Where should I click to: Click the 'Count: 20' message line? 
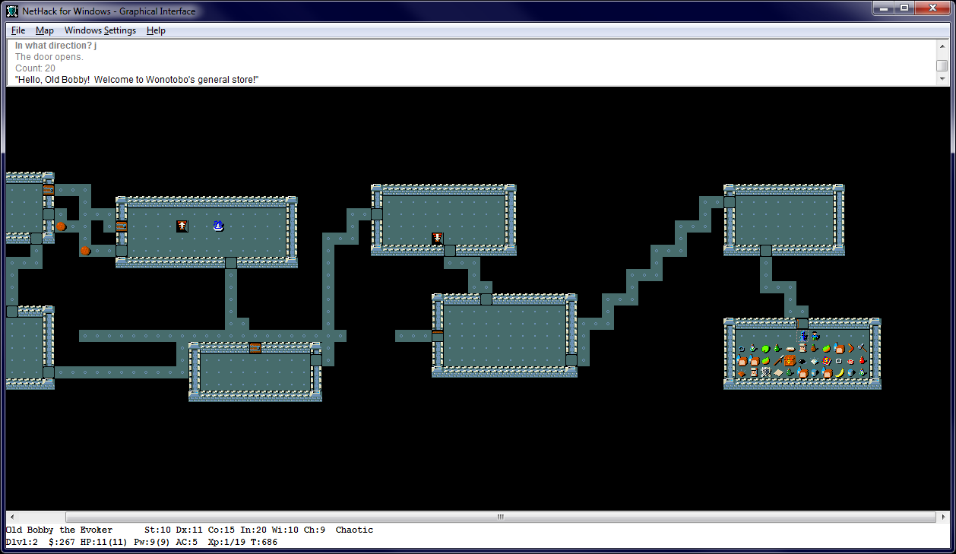tap(35, 68)
